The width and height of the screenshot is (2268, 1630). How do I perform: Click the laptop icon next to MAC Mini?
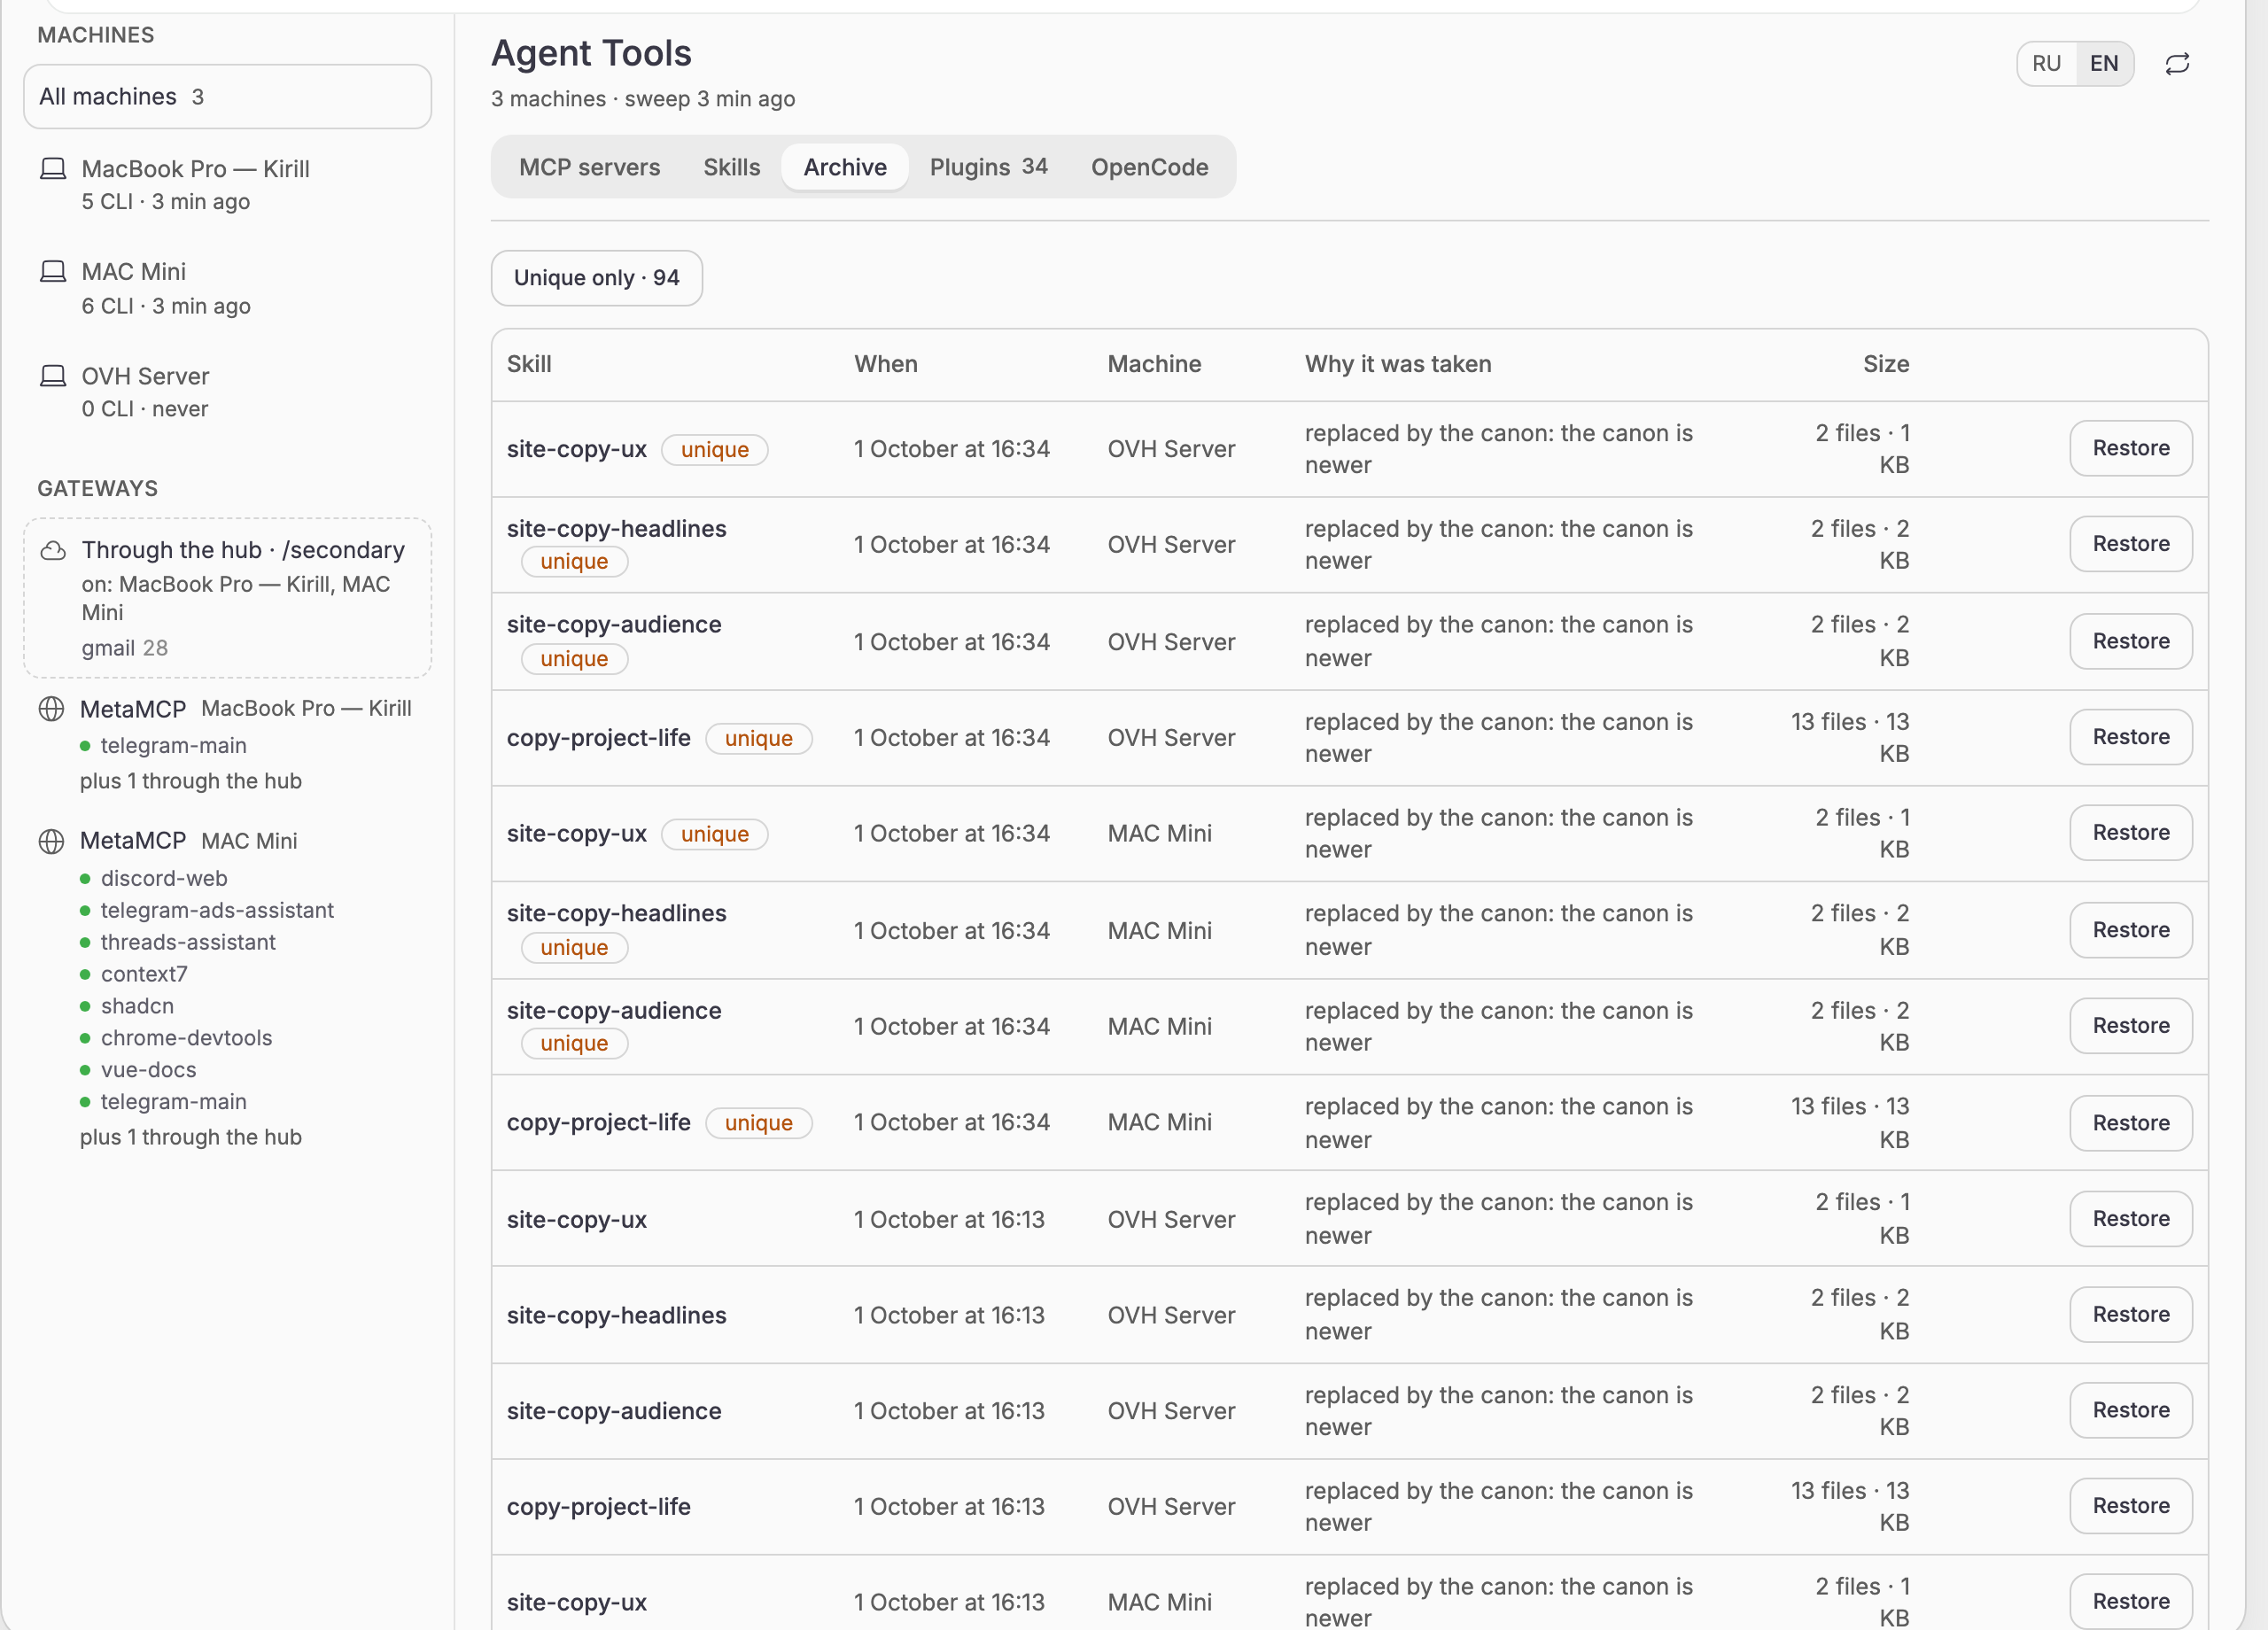point(53,272)
